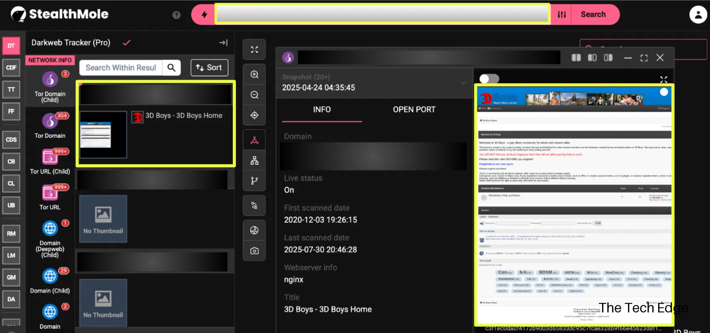The image size is (710, 333).
Task: Click the Live status value On
Action: [x=289, y=190]
